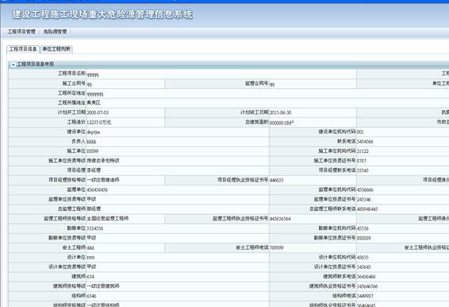Click 监理工程师资格等级 value 全国注册监理工程师

[108, 218]
